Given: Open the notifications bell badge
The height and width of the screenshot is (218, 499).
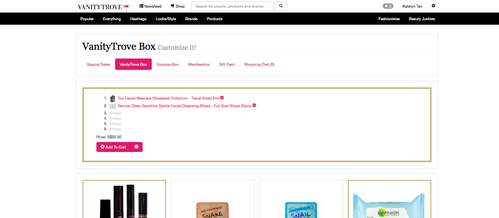Looking at the screenshot, I should coord(388,6).
